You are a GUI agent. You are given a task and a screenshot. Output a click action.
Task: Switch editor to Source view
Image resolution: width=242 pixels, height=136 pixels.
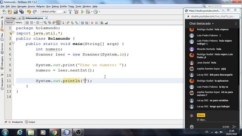point(9,23)
